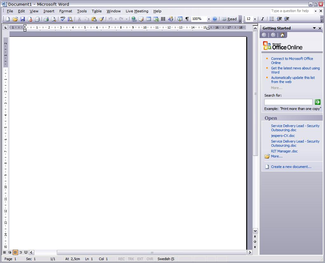The height and width of the screenshot is (263, 325).
Task: Open the Research binoculars-book icon
Action: pos(70,19)
